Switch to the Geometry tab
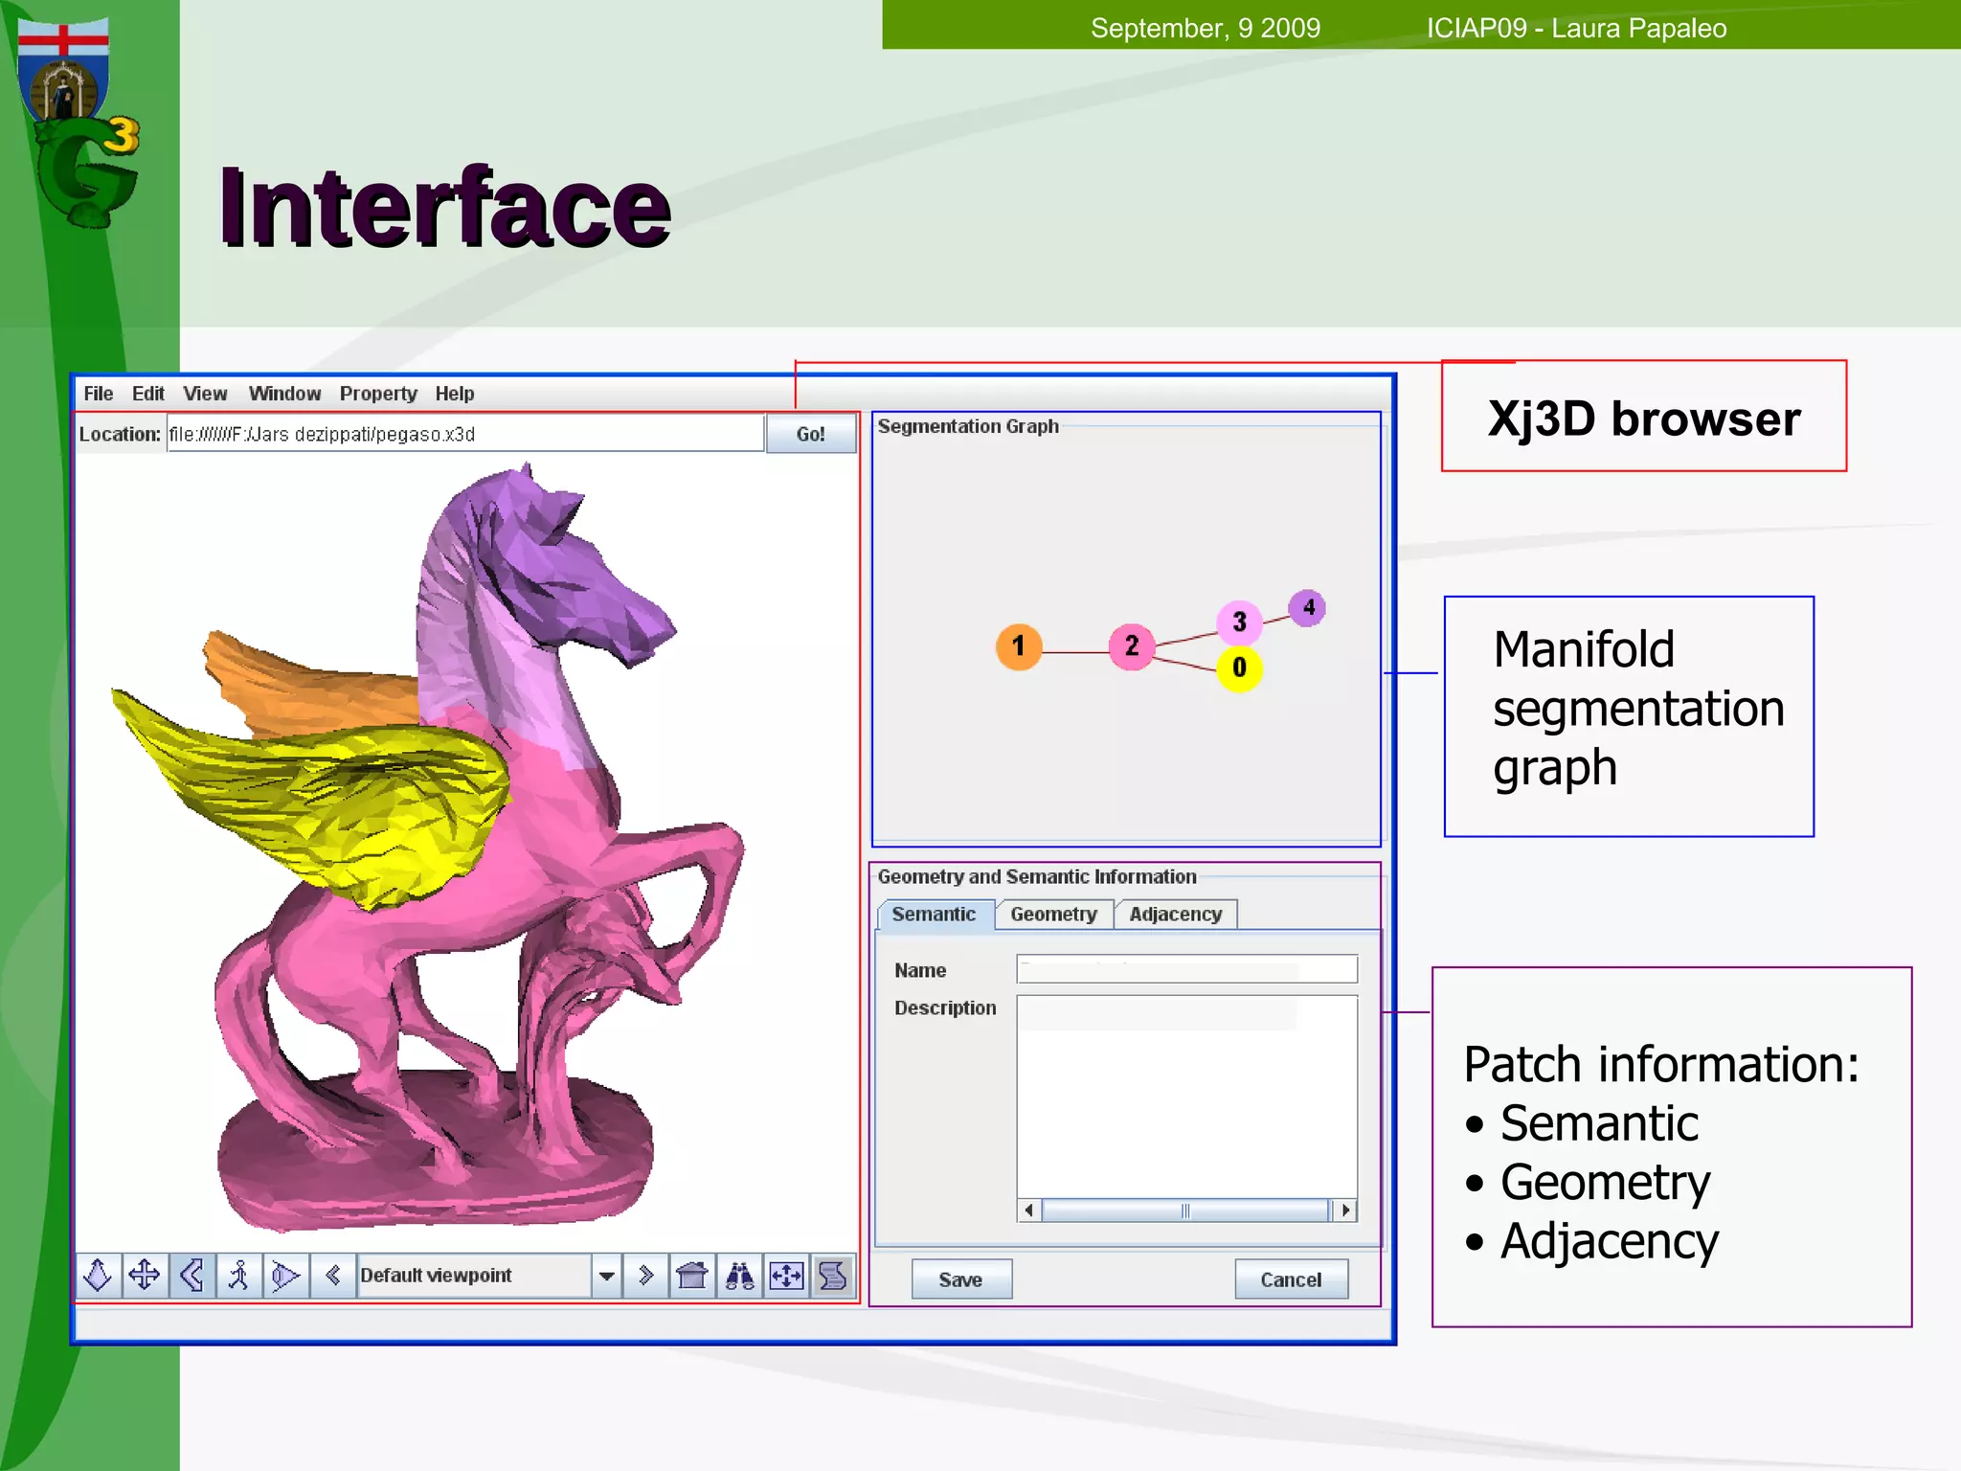Viewport: 1961px width, 1471px height. click(x=1053, y=915)
